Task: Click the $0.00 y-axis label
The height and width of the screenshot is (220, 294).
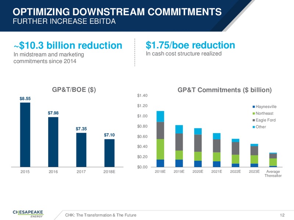Action: pyautogui.click(x=142, y=167)
